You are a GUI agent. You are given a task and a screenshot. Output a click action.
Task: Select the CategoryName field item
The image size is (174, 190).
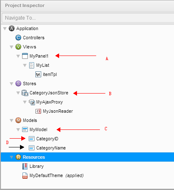[x=47, y=148]
